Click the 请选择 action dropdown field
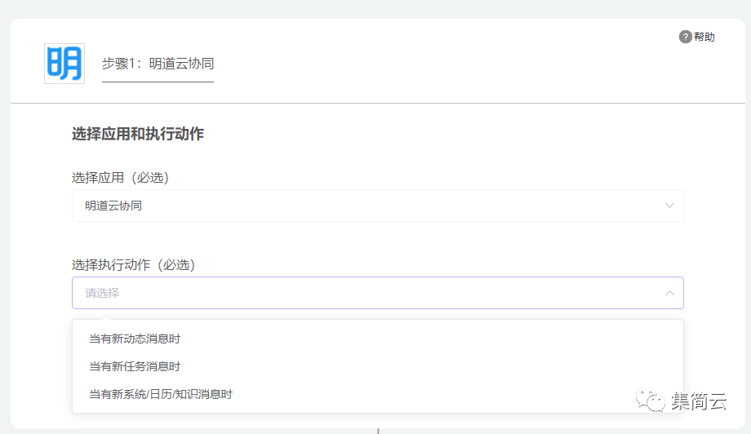The image size is (751, 434). [x=378, y=293]
